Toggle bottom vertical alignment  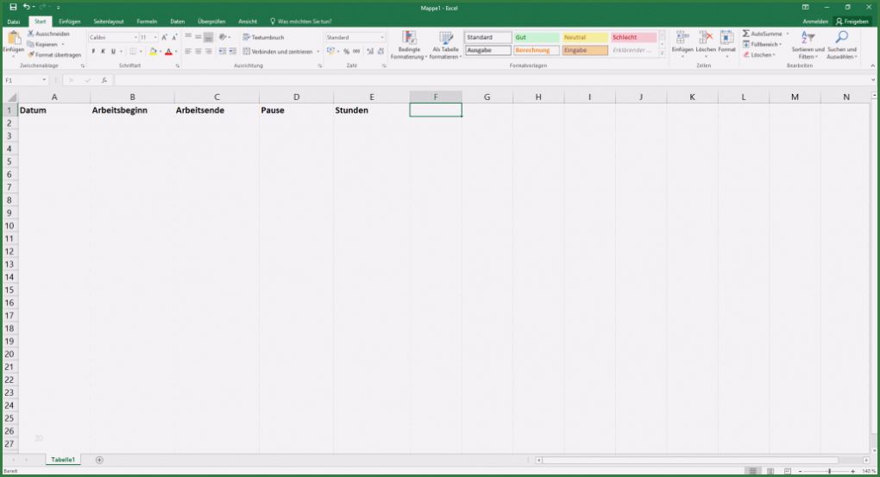[208, 37]
